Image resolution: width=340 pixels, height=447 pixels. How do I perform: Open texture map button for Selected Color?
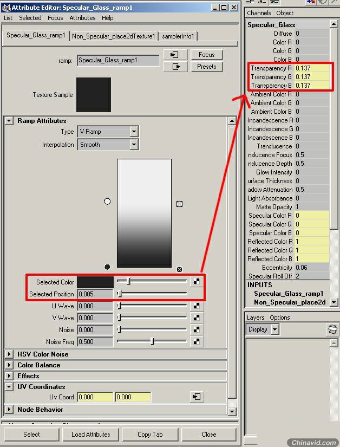click(197, 281)
